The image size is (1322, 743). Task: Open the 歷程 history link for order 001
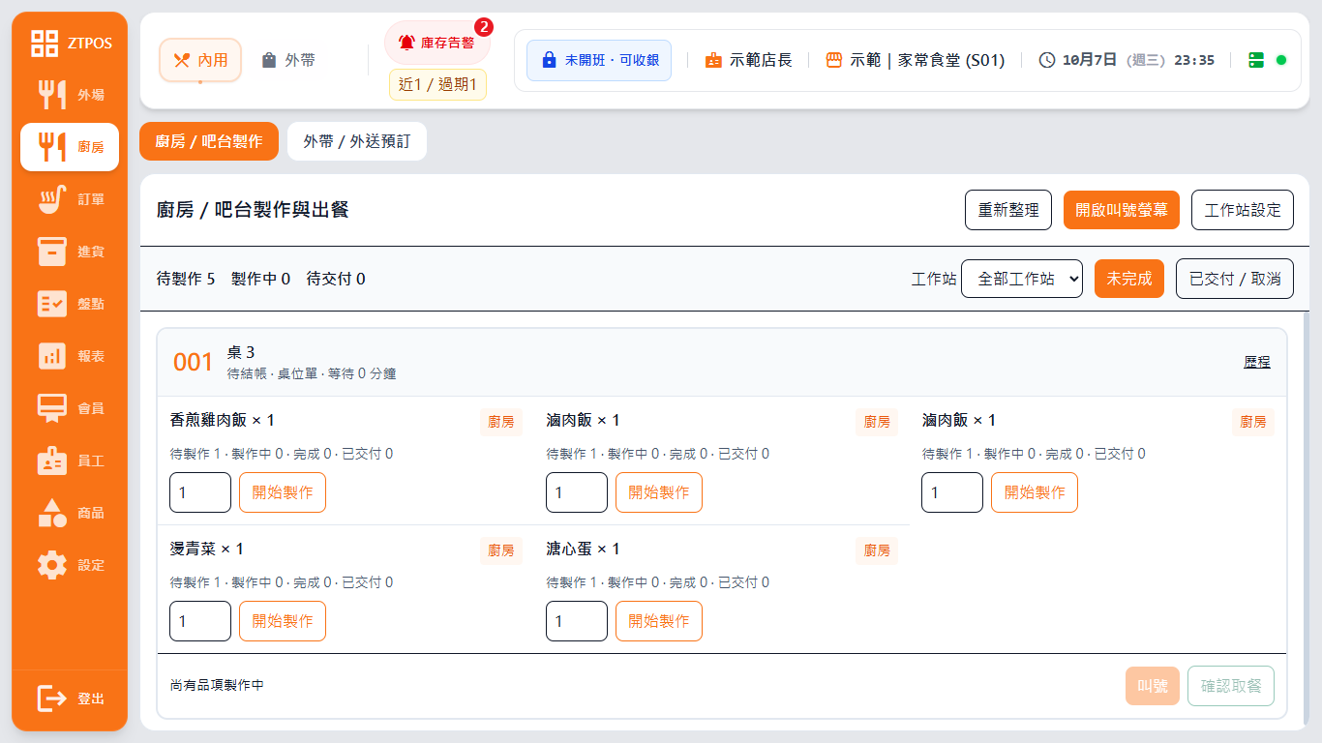[x=1257, y=362]
